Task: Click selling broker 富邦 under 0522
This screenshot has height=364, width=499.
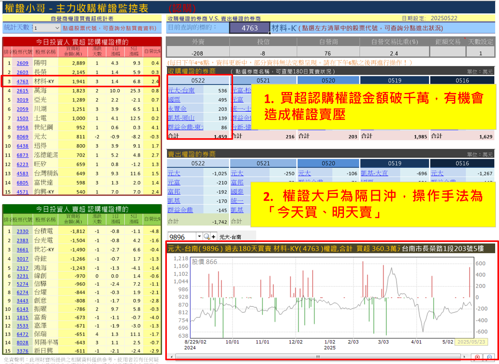Action: tap(174, 192)
